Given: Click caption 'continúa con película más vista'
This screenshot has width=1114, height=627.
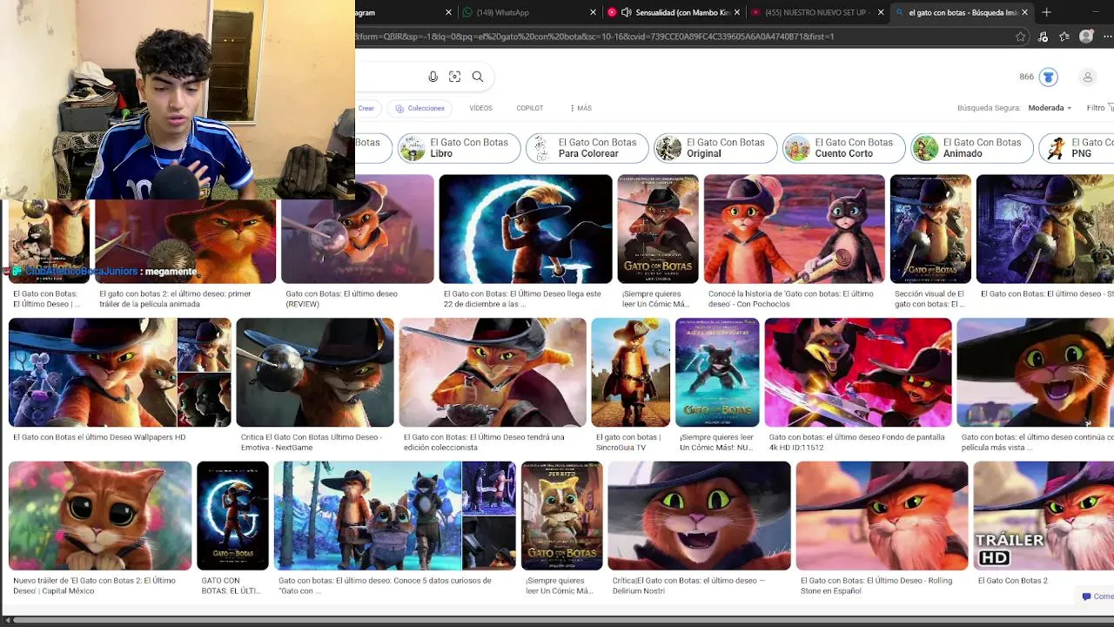Looking at the screenshot, I should click(x=1036, y=442).
